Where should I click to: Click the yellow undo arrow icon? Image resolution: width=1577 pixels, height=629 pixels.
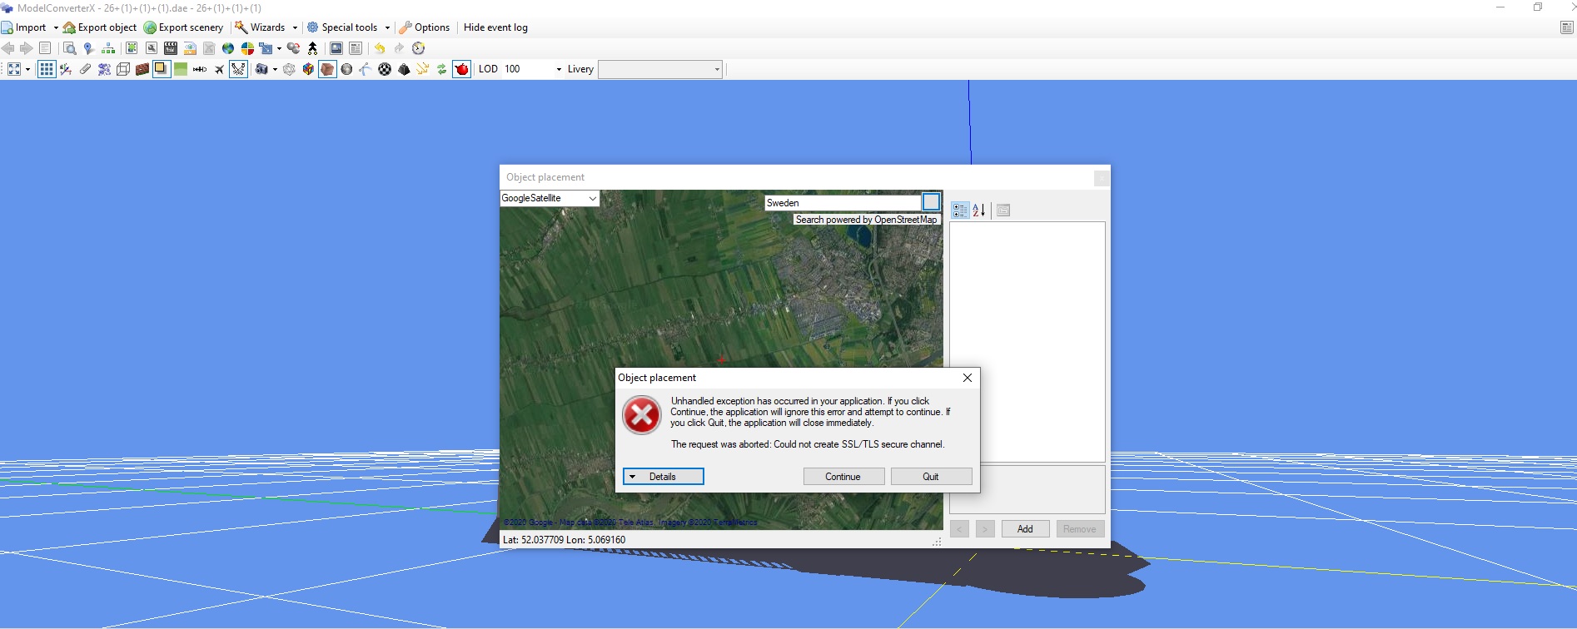(x=380, y=48)
